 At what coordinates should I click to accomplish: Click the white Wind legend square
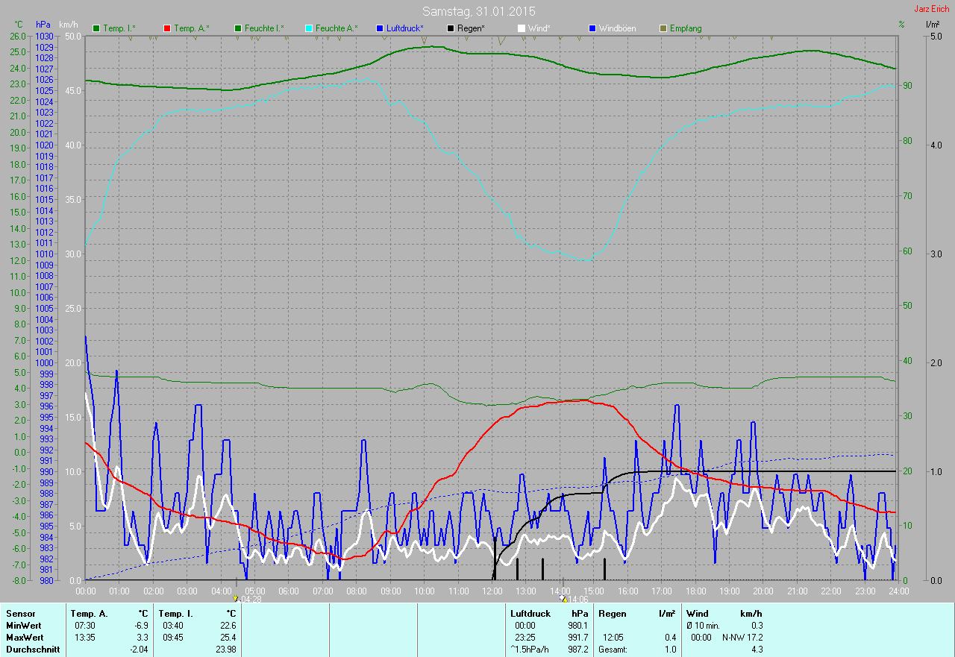(x=521, y=28)
